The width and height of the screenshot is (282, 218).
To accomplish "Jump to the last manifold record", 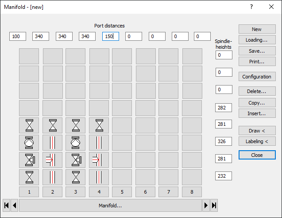I will click(x=214, y=206).
